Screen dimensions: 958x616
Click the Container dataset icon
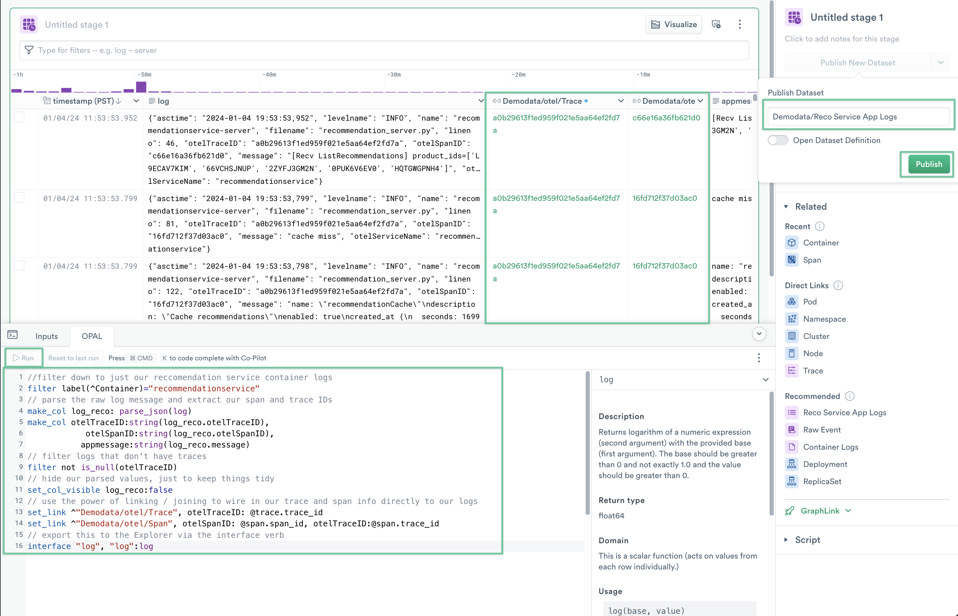pyautogui.click(x=792, y=243)
